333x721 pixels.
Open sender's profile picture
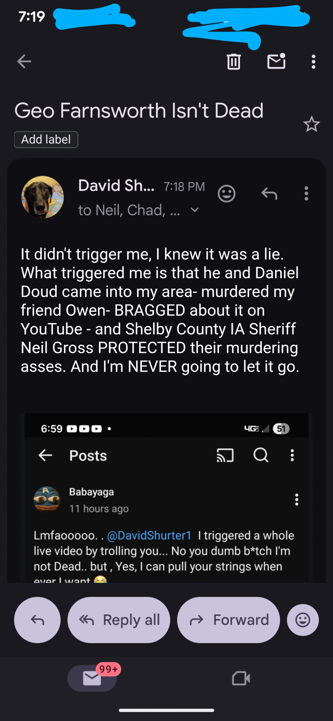(x=43, y=197)
